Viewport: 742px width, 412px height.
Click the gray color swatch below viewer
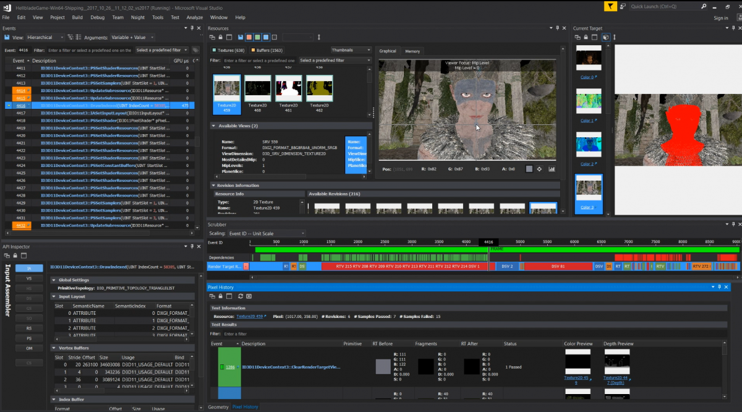(x=529, y=169)
